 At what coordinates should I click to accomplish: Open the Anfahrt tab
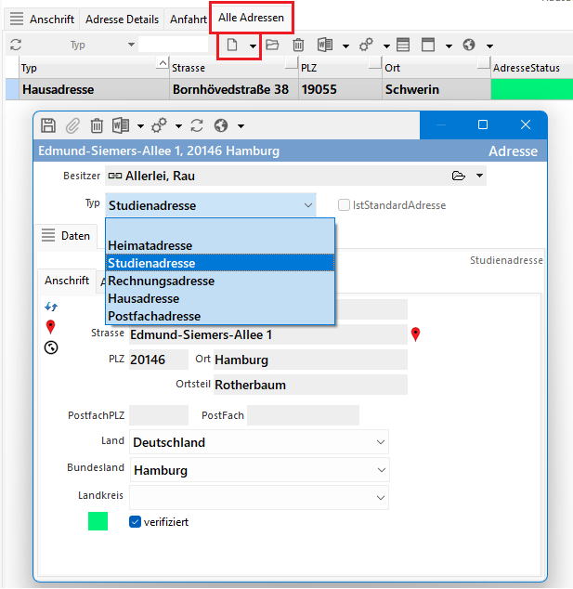pos(188,19)
